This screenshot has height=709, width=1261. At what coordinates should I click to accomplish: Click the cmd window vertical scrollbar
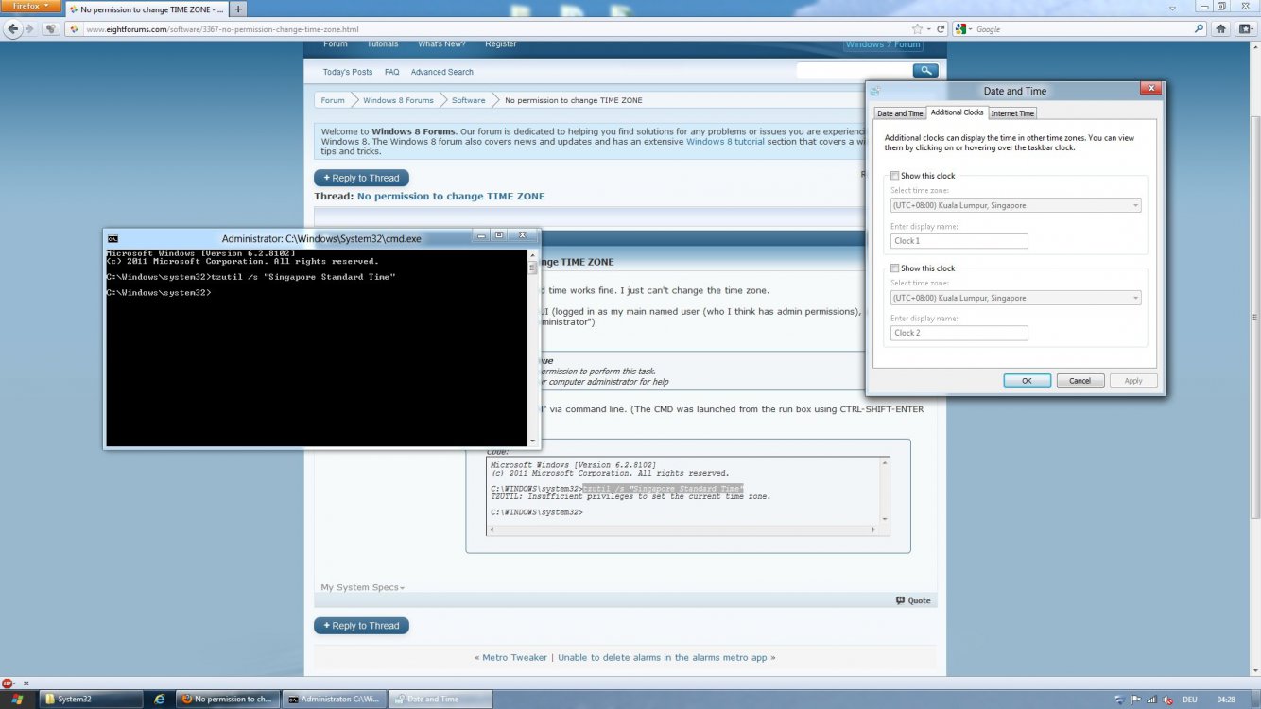pyautogui.click(x=533, y=348)
